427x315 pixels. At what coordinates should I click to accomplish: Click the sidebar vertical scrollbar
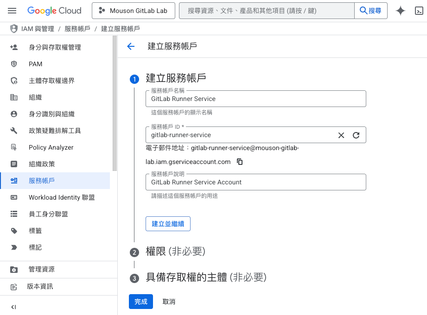coord(115,103)
